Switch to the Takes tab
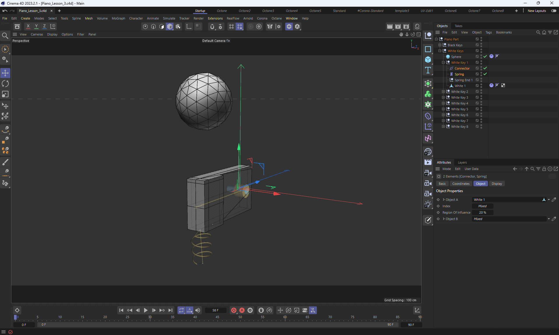 coord(458,26)
